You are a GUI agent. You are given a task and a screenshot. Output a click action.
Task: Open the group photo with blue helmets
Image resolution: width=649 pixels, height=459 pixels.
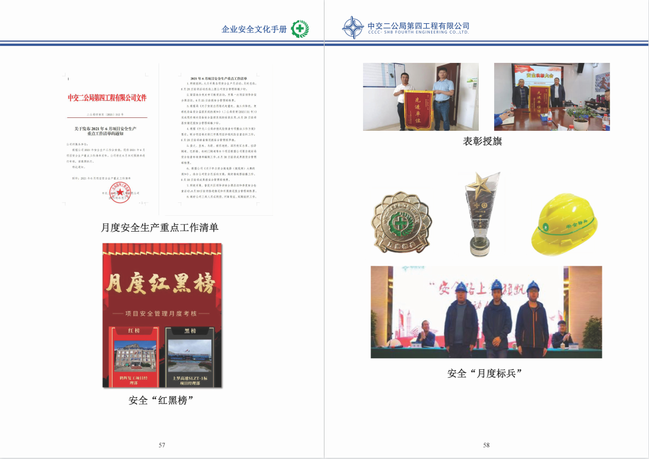click(486, 312)
